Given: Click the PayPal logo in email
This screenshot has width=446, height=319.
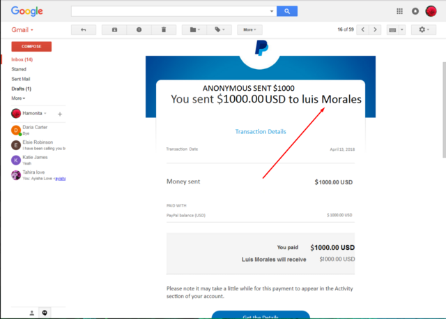Looking at the screenshot, I should click(x=261, y=48).
